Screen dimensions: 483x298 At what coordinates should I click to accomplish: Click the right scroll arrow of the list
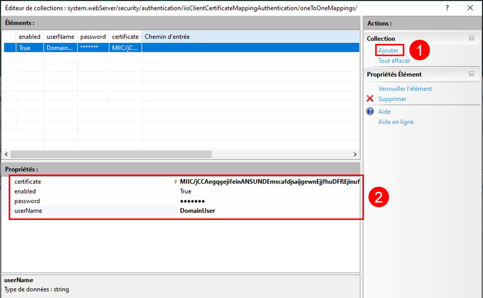(x=355, y=154)
